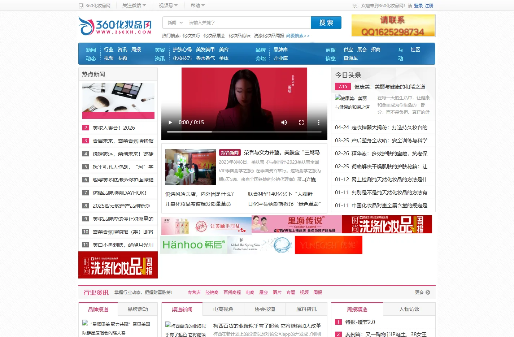Click the 360化妆品网 site logo
514x337 pixels.
click(115, 26)
